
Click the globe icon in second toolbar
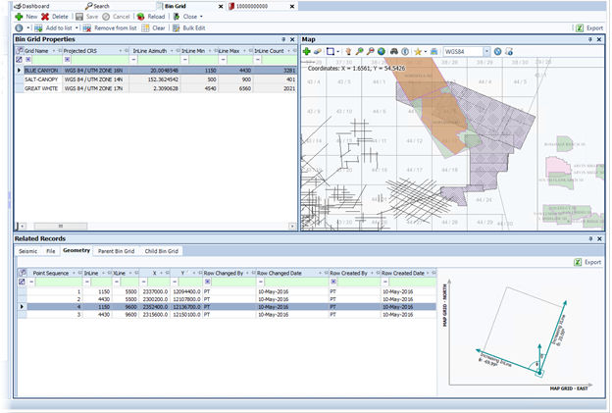point(19,28)
